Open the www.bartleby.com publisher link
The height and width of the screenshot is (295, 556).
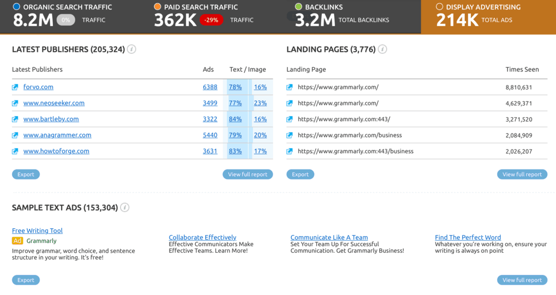click(x=51, y=119)
